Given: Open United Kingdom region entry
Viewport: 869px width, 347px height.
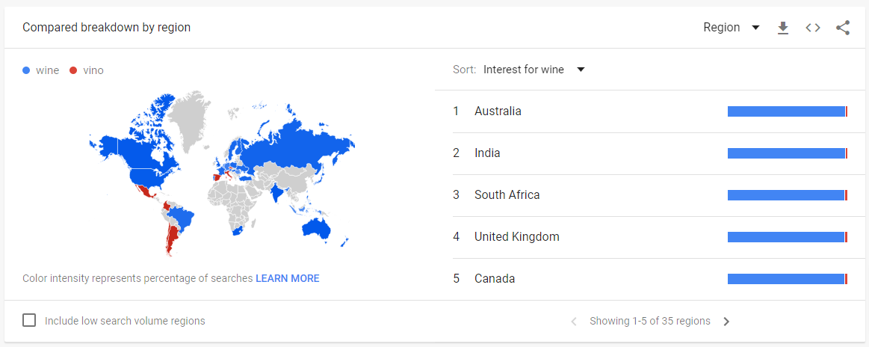Looking at the screenshot, I should point(516,237).
